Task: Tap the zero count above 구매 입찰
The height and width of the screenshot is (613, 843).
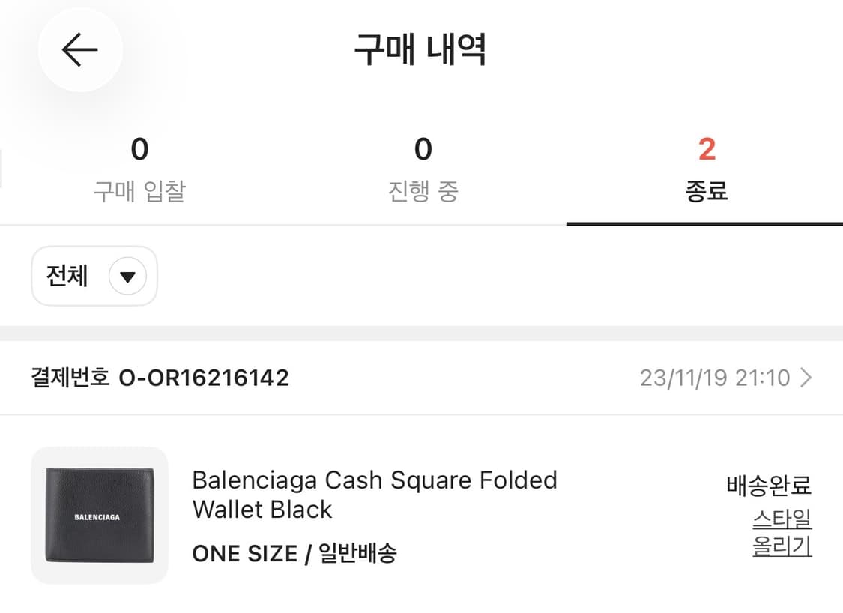Action: click(x=139, y=149)
